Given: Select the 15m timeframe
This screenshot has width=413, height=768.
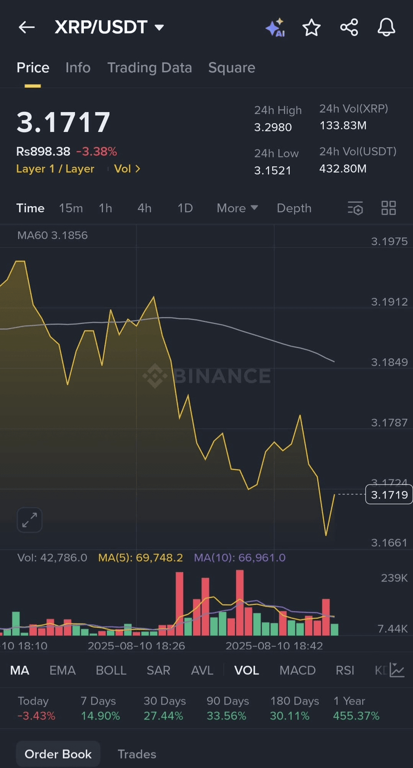Looking at the screenshot, I should tap(71, 208).
